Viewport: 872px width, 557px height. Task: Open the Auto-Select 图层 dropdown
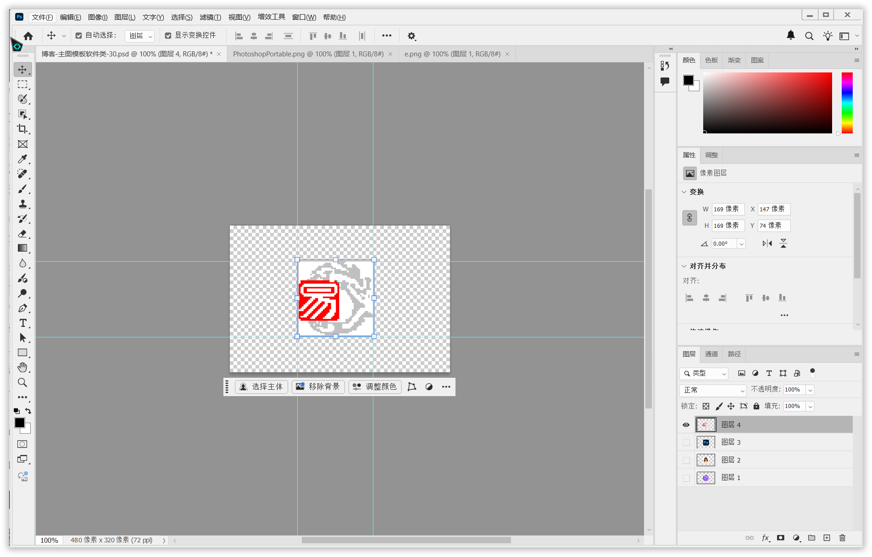tap(139, 36)
